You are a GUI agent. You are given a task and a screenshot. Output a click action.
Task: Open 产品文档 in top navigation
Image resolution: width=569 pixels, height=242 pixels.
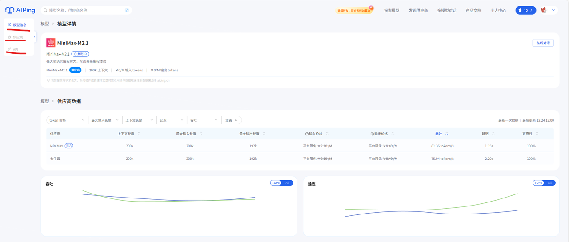(473, 10)
